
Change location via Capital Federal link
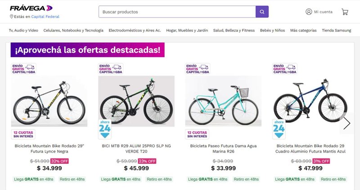coord(45,17)
